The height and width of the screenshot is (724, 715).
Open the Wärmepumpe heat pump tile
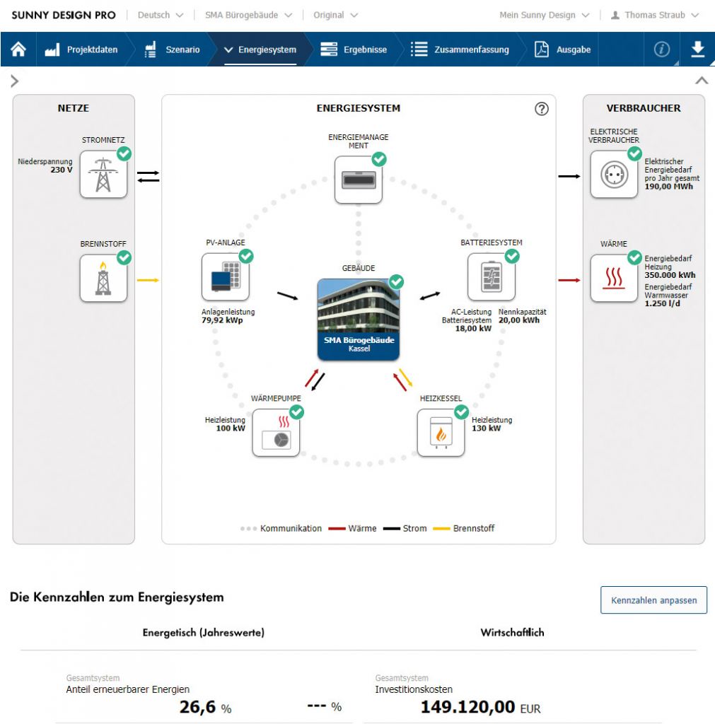tap(276, 433)
